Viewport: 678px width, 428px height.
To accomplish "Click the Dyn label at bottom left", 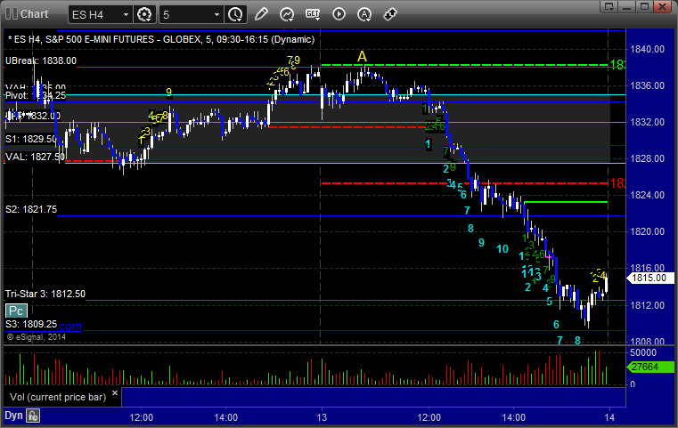I will 13,416.
